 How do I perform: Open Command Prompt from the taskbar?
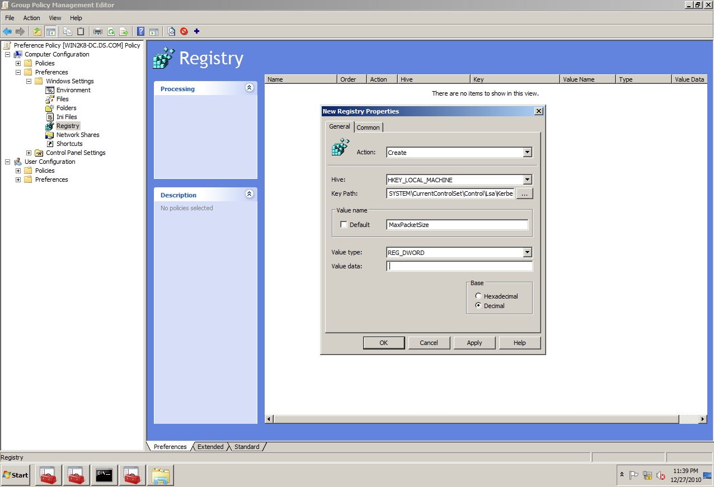(104, 475)
